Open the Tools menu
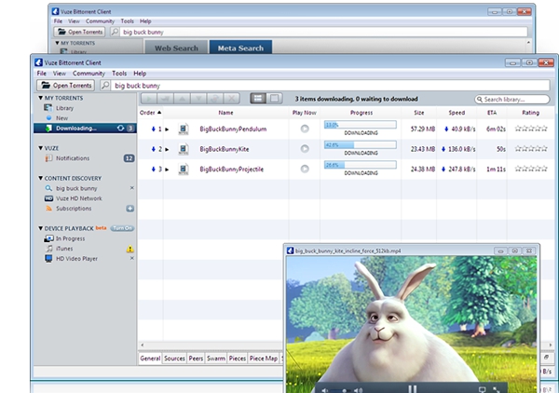Image resolution: width=559 pixels, height=393 pixels. click(119, 73)
